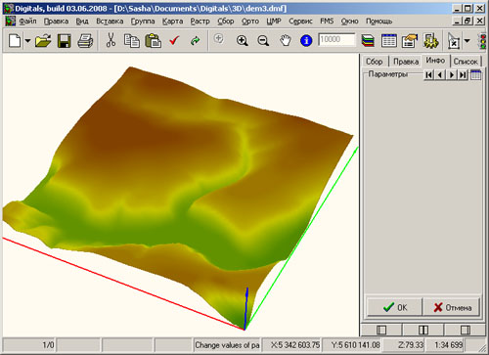The width and height of the screenshot is (489, 355).
Task: Open the ЦМР menu
Action: pyautogui.click(x=274, y=22)
